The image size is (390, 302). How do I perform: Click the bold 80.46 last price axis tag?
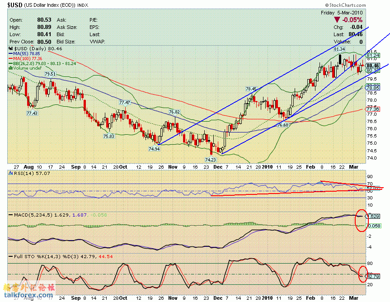(372, 66)
